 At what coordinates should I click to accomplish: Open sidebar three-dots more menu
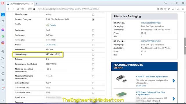[x=3, y=101]
